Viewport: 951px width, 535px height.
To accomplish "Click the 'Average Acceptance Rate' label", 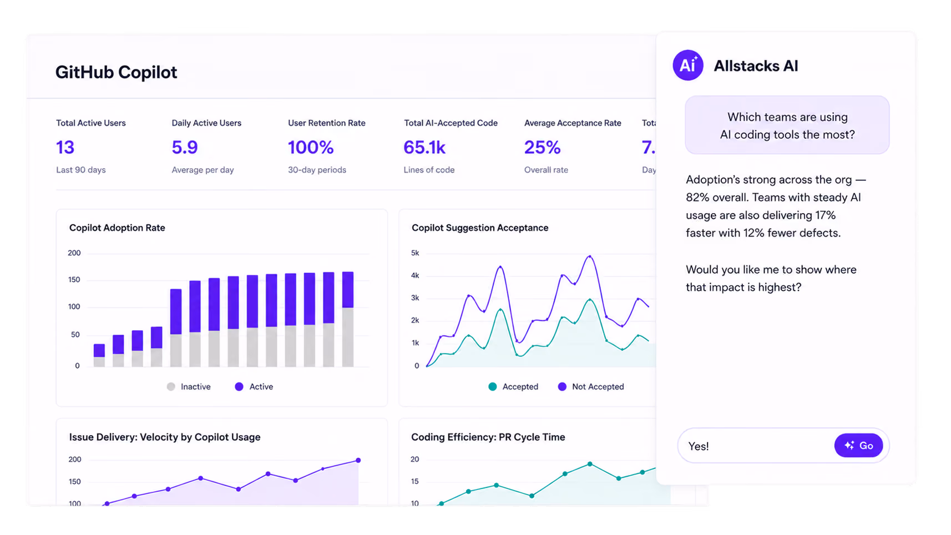I will pyautogui.click(x=573, y=123).
